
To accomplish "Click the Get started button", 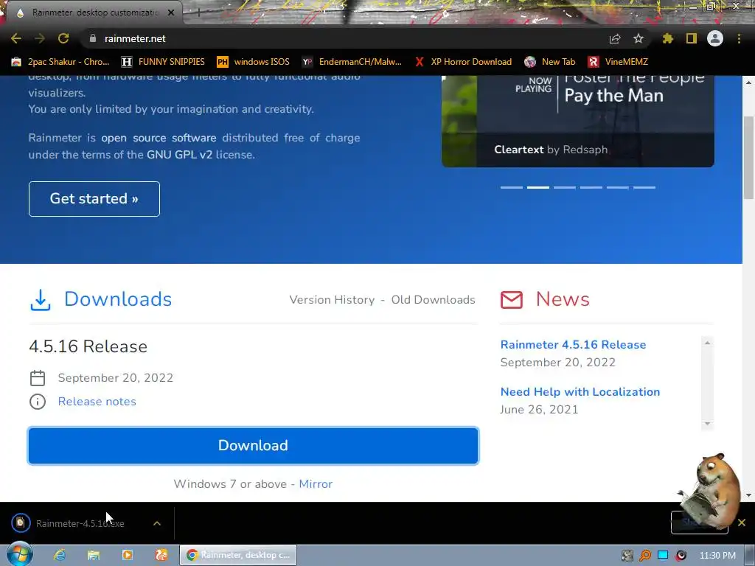I will pyautogui.click(x=94, y=199).
